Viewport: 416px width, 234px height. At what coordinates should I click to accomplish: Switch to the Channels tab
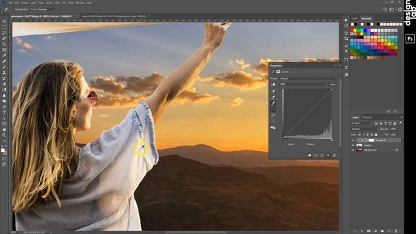[x=367, y=117]
